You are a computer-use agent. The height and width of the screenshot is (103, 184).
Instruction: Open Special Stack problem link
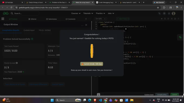pyautogui.click(x=58, y=84)
